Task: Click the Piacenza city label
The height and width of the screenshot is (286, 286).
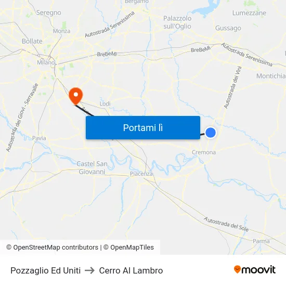Action: click(141, 174)
